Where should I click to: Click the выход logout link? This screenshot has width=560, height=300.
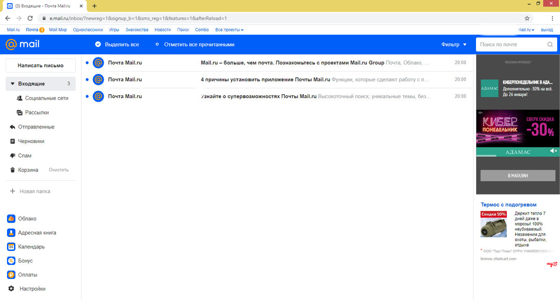[x=547, y=29]
